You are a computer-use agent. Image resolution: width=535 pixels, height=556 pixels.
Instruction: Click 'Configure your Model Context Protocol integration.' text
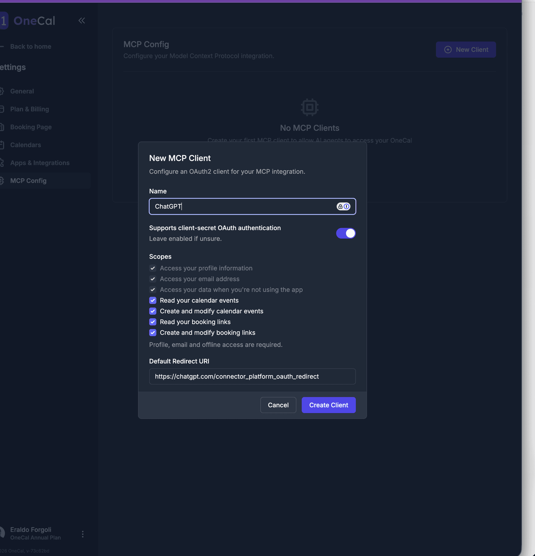(199, 56)
